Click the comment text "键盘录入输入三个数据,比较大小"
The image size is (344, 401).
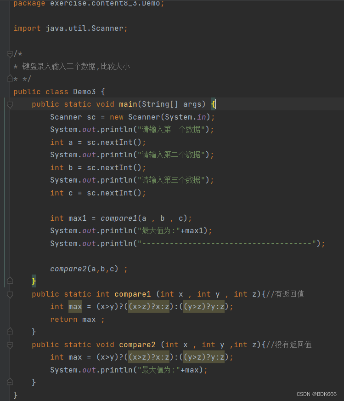pyautogui.click(x=76, y=67)
